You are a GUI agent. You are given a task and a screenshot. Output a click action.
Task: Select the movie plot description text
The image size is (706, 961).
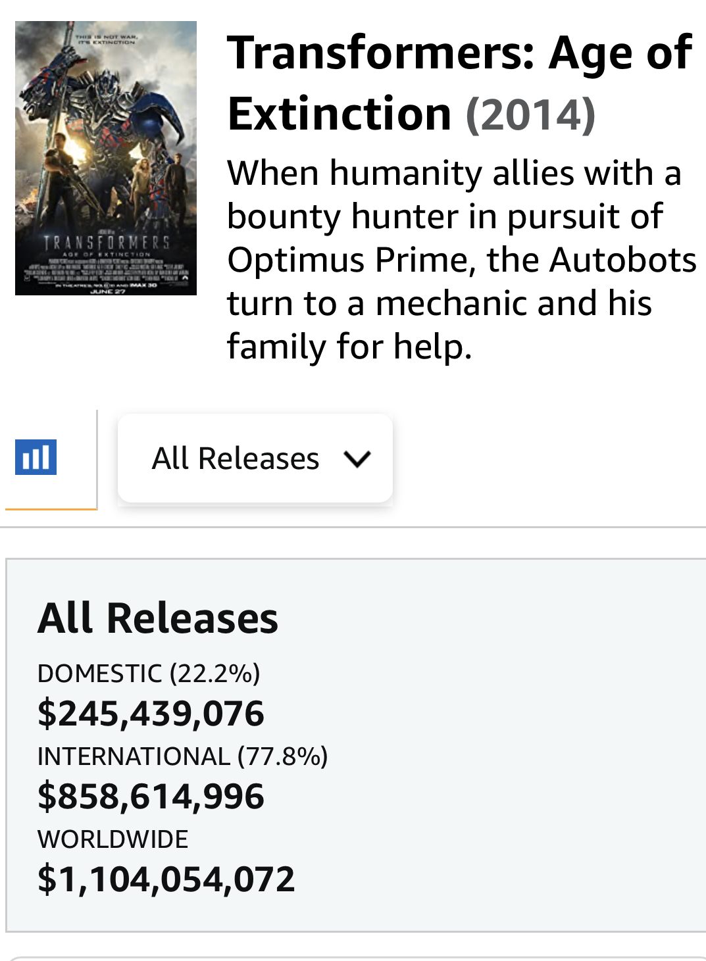(461, 259)
